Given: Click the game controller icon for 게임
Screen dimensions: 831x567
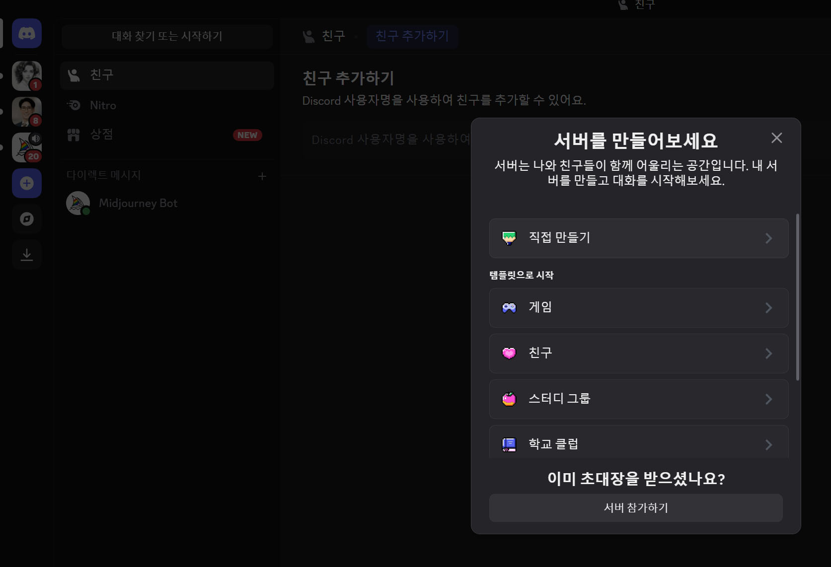Looking at the screenshot, I should 509,308.
